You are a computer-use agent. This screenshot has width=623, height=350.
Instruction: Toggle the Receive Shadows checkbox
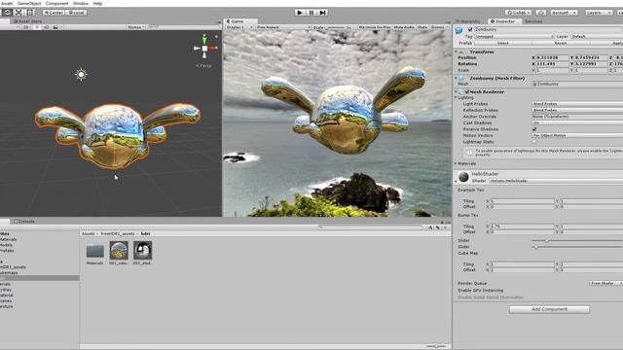pyautogui.click(x=534, y=129)
